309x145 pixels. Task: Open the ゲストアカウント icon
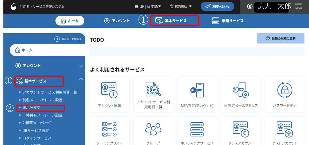click(284, 129)
